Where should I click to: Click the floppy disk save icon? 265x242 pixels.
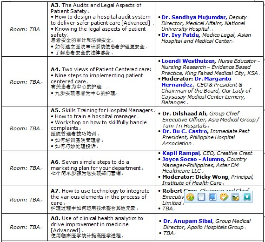point(201,197)
